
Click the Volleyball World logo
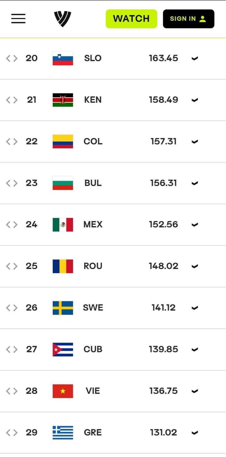63,19
